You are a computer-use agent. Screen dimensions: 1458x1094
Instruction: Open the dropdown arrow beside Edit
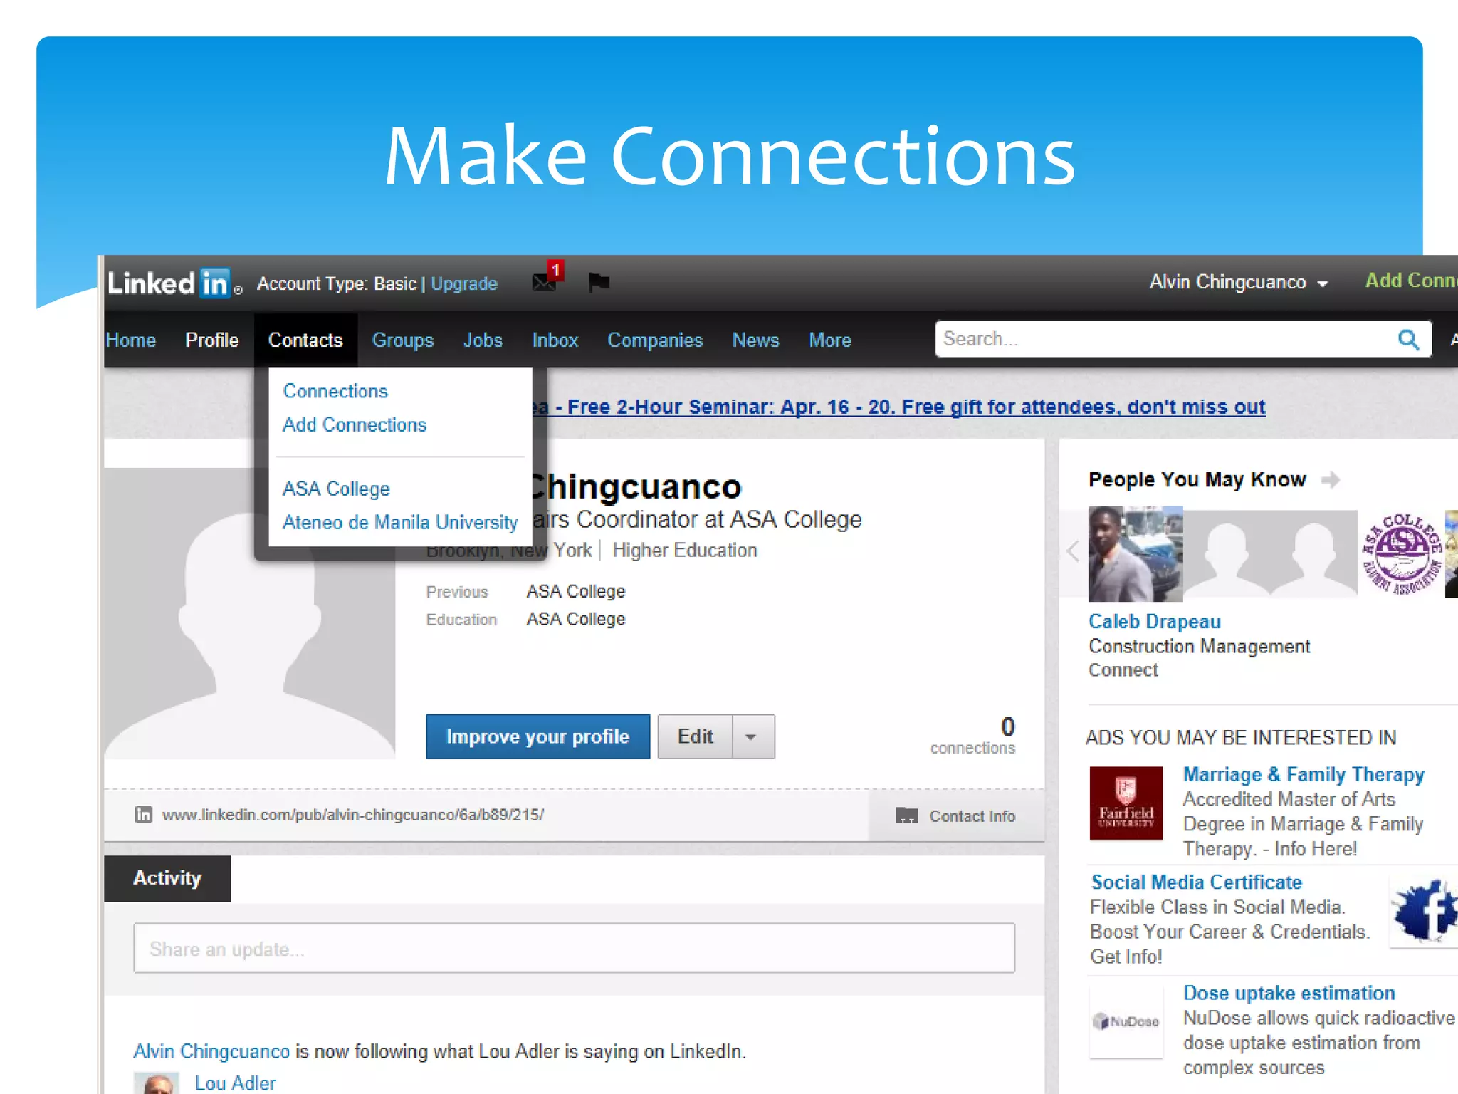point(752,737)
